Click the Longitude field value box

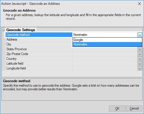[x=105, y=68]
